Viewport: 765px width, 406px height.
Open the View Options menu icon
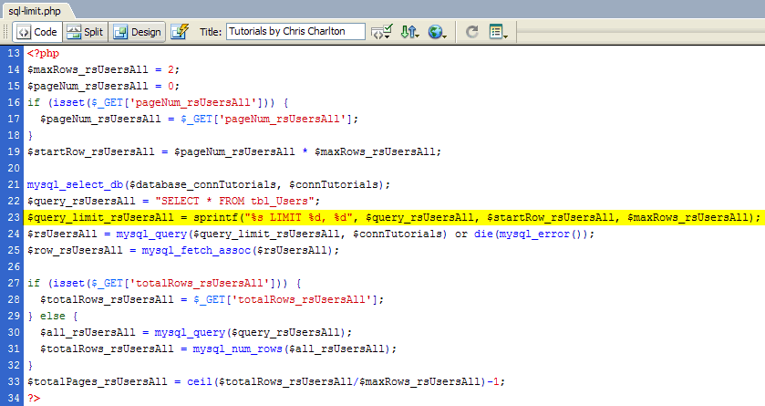(x=498, y=32)
